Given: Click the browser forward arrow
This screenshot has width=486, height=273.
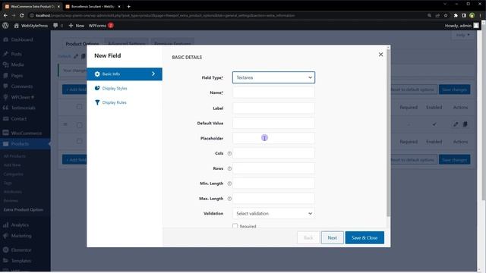Looking at the screenshot, I should click(14, 15).
